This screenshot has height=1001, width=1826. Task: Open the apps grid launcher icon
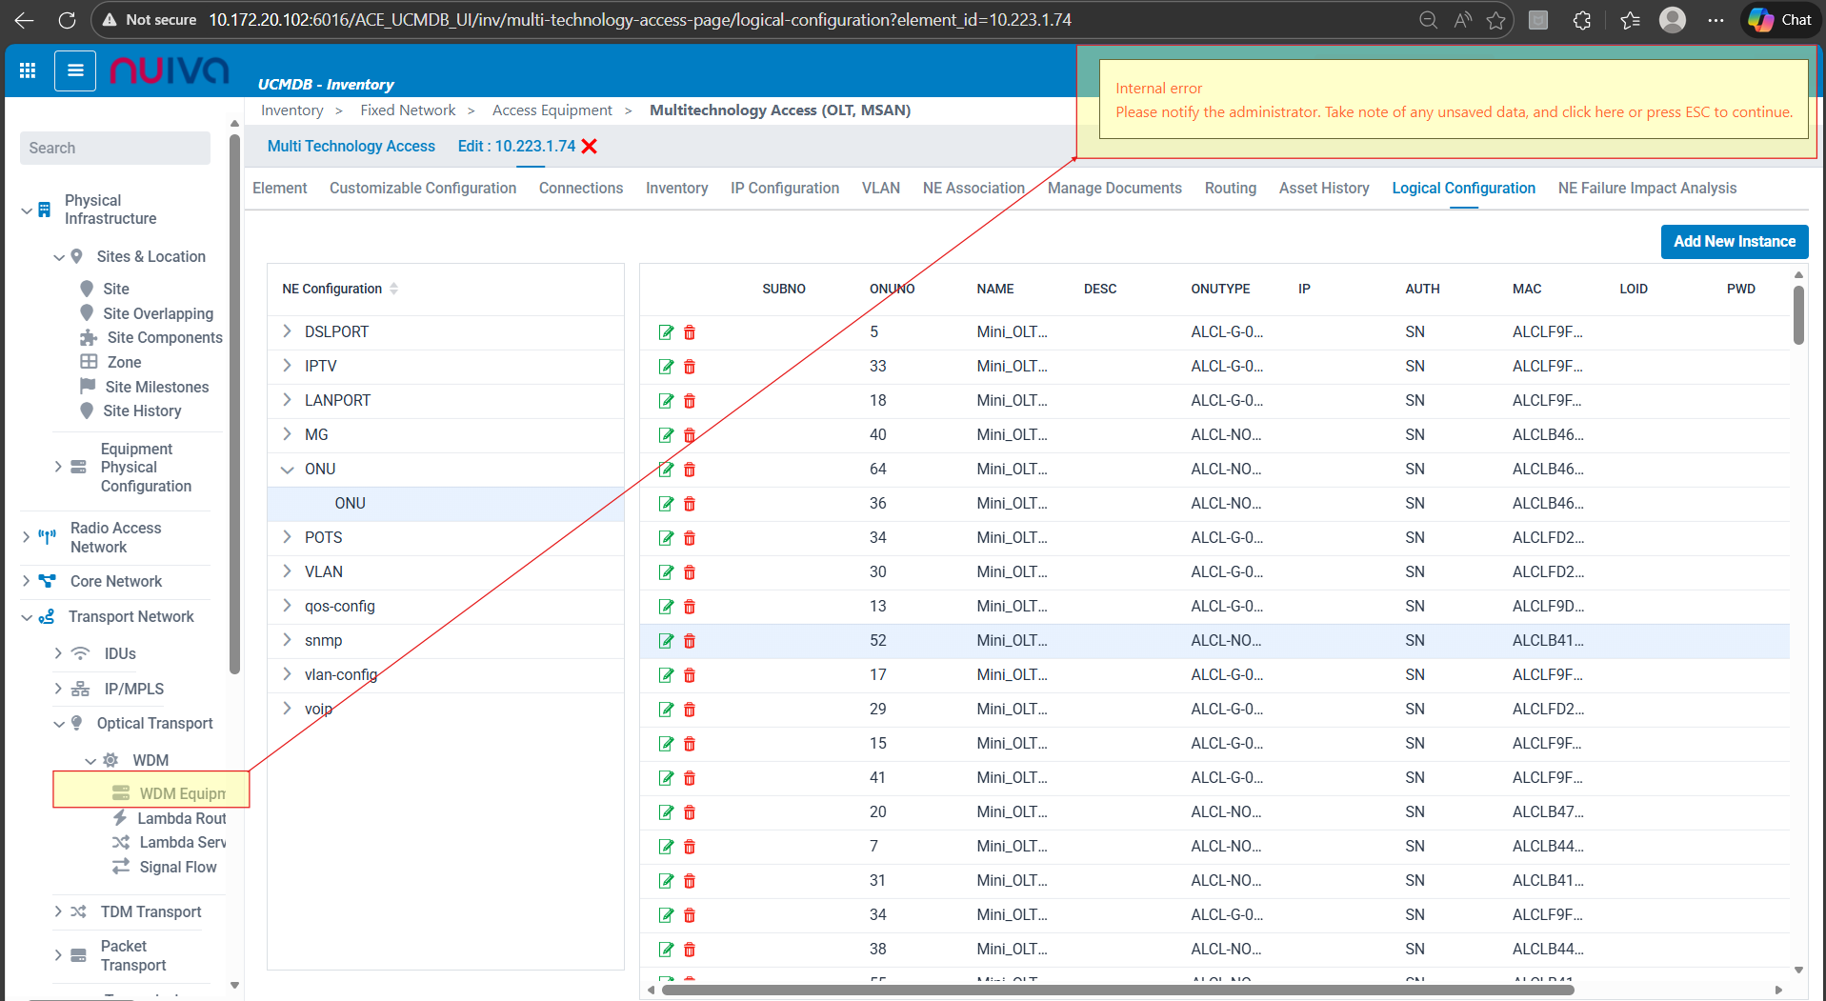(x=28, y=70)
